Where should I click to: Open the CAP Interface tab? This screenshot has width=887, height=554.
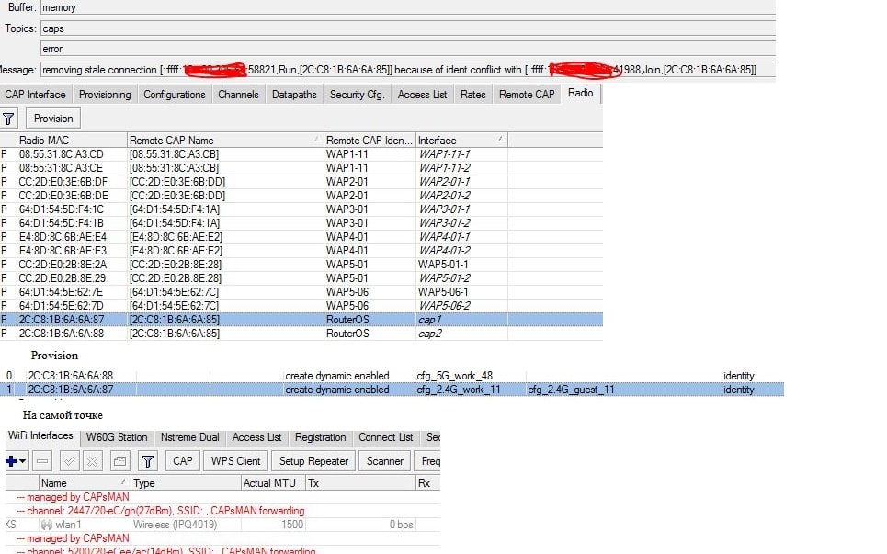pos(35,95)
